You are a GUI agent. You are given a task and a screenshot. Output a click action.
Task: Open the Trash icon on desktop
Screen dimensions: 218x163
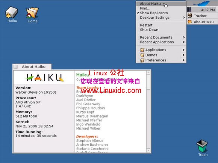tap(202, 146)
